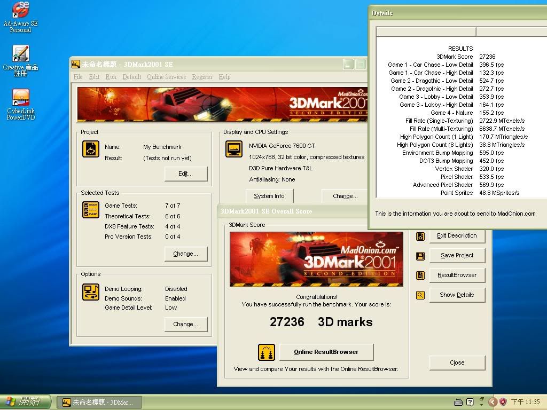
Task: Close the Overall Score dialog with Close button
Action: click(x=457, y=362)
